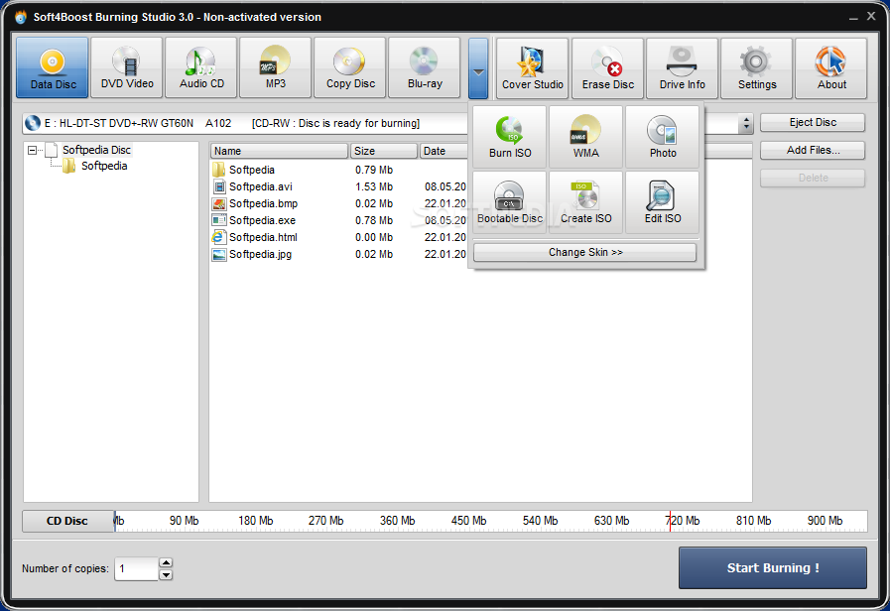Click the Softpedia.exe file icon
Image resolution: width=890 pixels, height=611 pixels.
219,220
